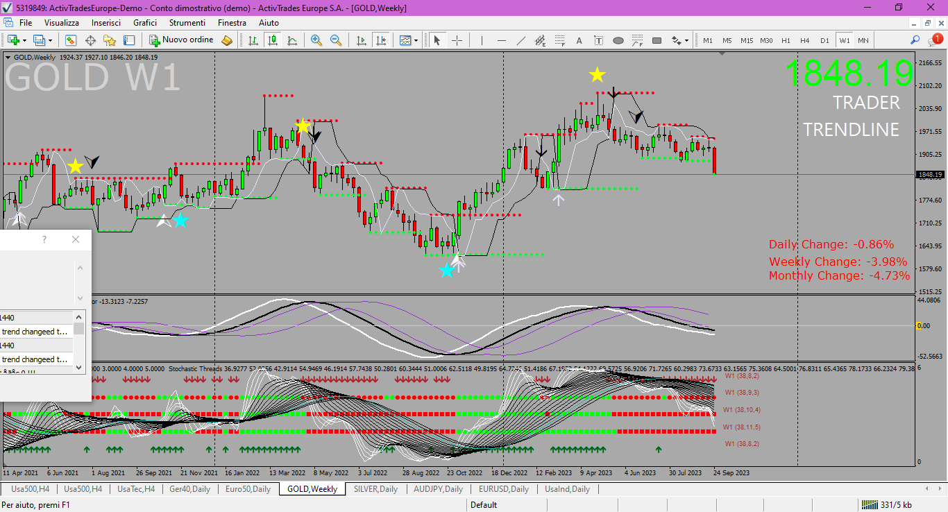
Task: Select the horizontal line drawing tool
Action: 502,40
